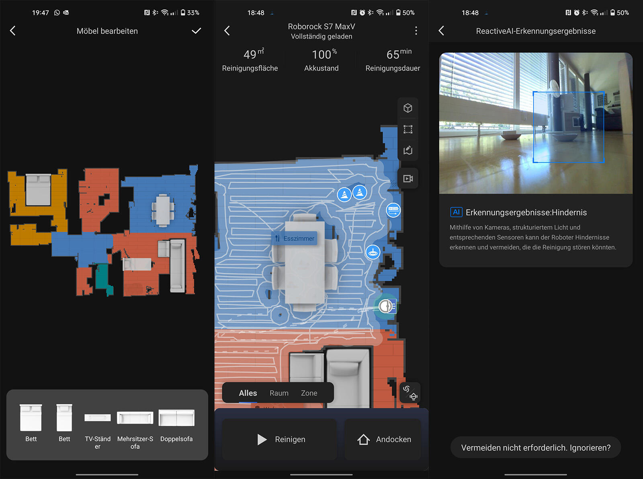Screen dimensions: 643x479
Task: Select the Zone cleaning tab
Action: coord(309,393)
